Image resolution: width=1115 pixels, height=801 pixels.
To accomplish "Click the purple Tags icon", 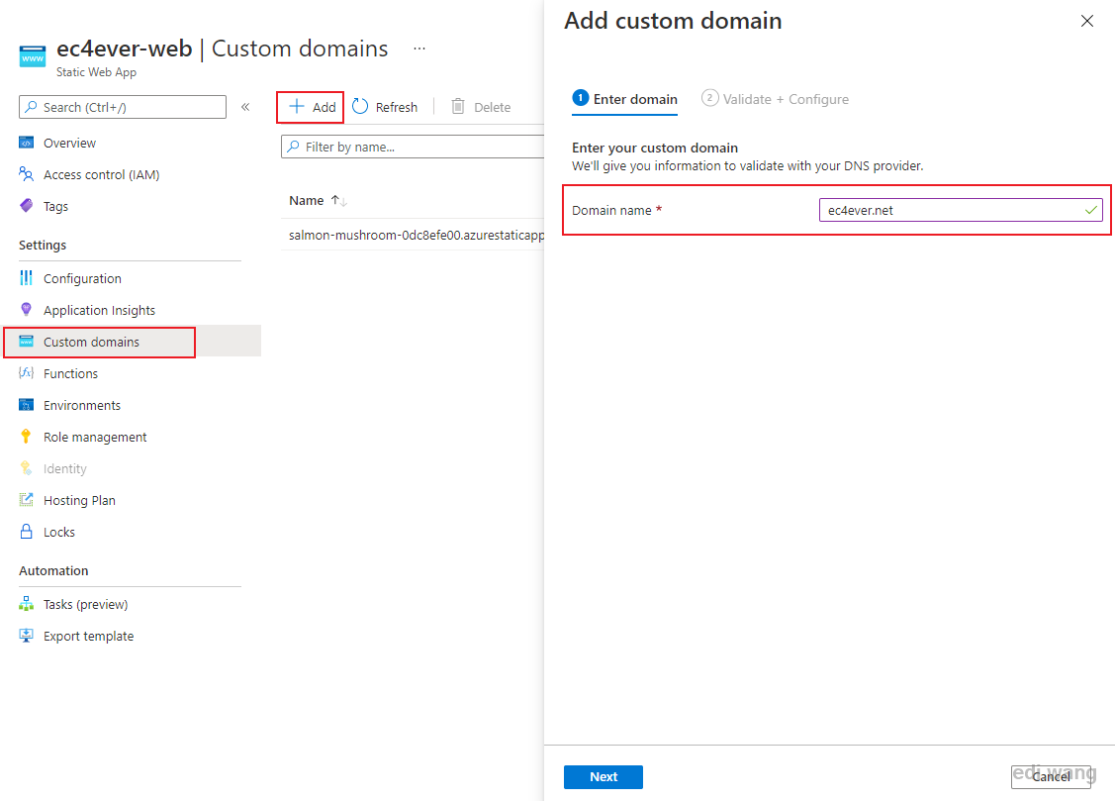I will tap(27, 206).
